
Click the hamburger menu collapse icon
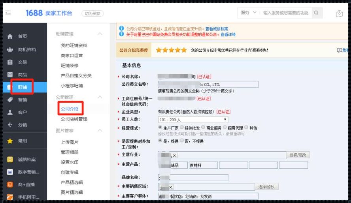tap(8, 13)
